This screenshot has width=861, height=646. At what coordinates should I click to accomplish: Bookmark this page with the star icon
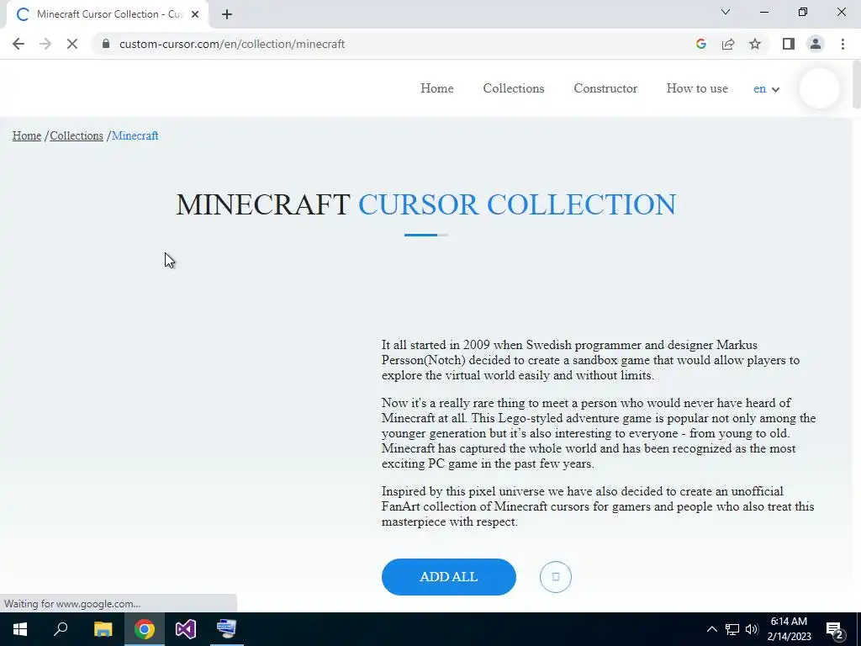click(755, 44)
